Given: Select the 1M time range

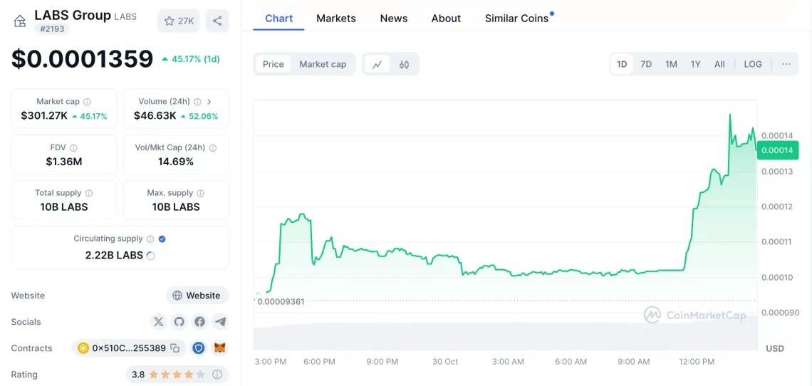Looking at the screenshot, I should [x=671, y=64].
